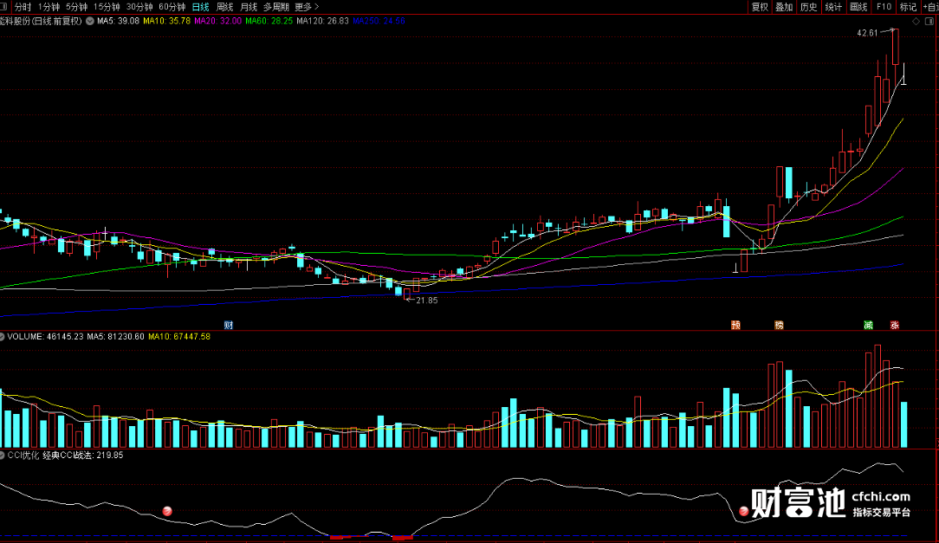939x543 pixels.
Task: Select the 60分钟 period tab
Action: pyautogui.click(x=172, y=7)
